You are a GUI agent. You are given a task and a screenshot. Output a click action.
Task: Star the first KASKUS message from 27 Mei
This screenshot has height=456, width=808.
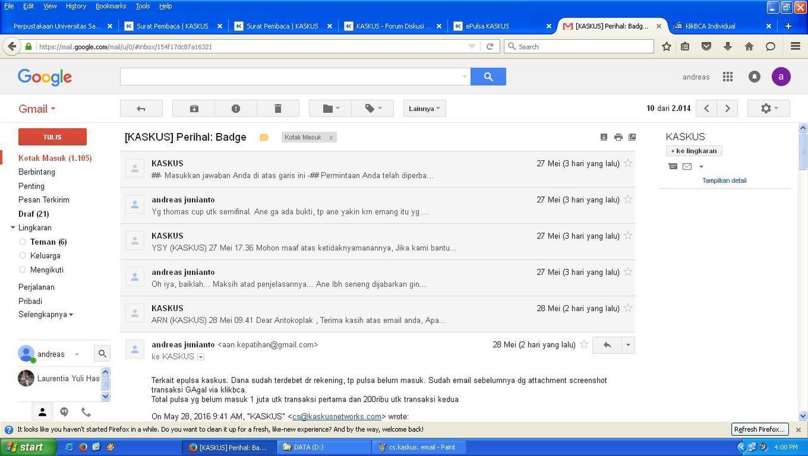tap(627, 163)
